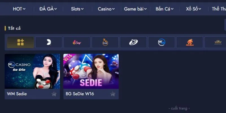
Task: Select the all-providers grid icon filter
Action: click(20, 42)
